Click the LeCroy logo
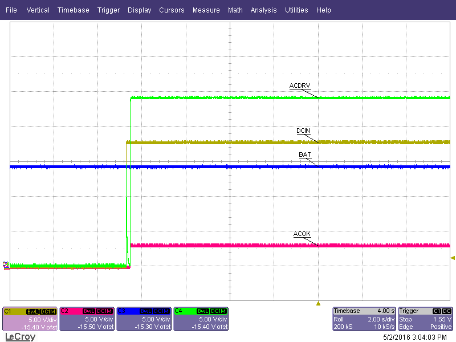 coord(21,337)
